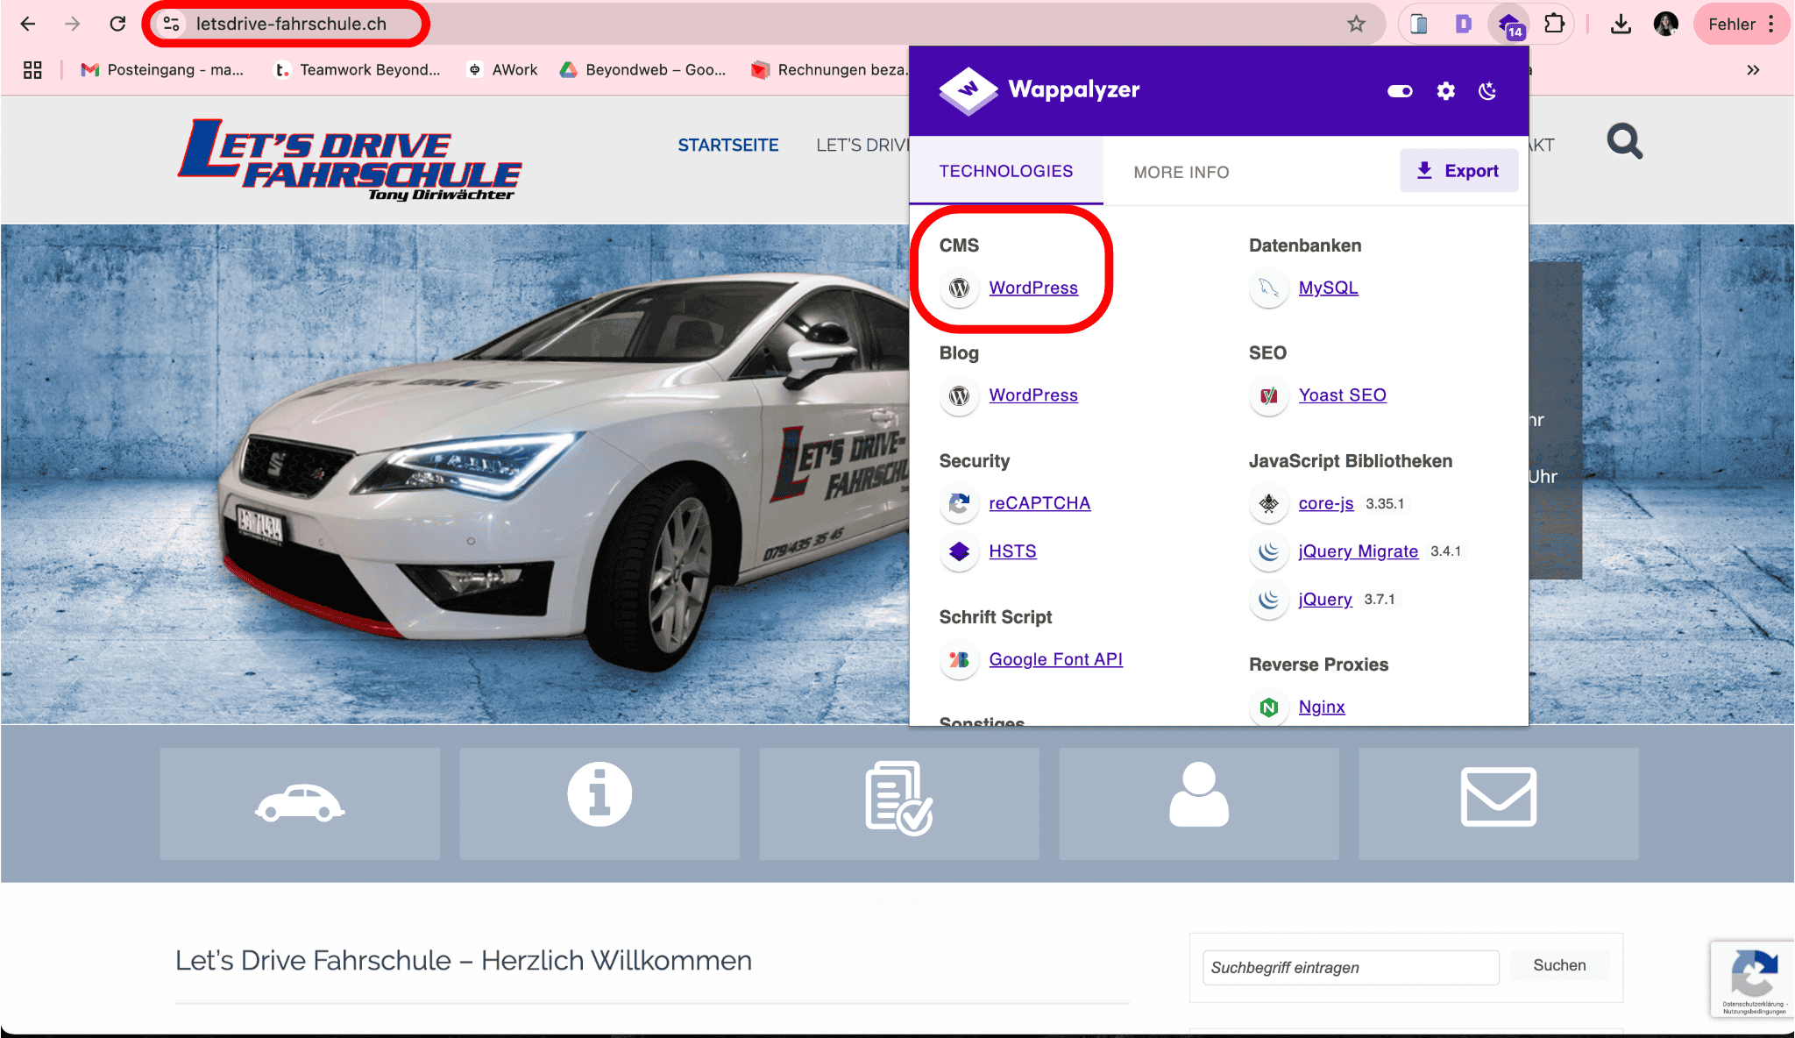Click the WordPress logo icon under CMS
This screenshot has height=1038, width=1795.
959,288
